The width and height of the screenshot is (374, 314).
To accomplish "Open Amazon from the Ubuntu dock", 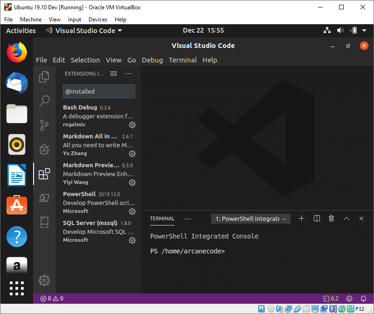I will click(17, 265).
